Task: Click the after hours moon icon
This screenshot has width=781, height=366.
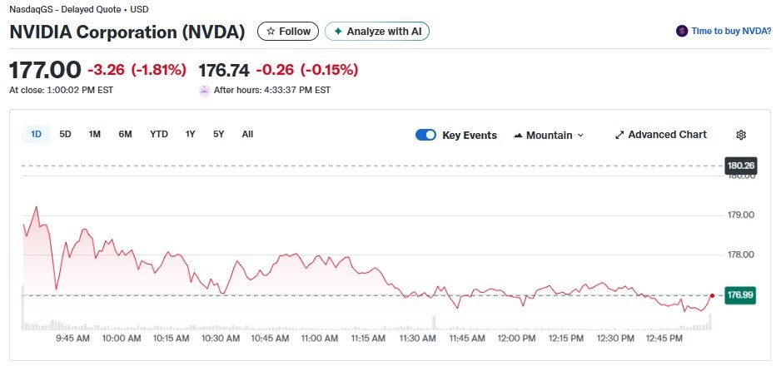Action: (x=204, y=91)
